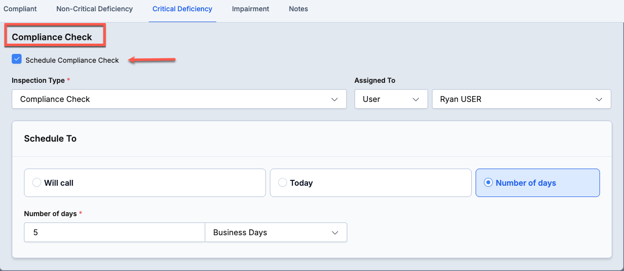Uncheck Schedule Compliance Check checkbox
The height and width of the screenshot is (271, 624).
tap(17, 59)
